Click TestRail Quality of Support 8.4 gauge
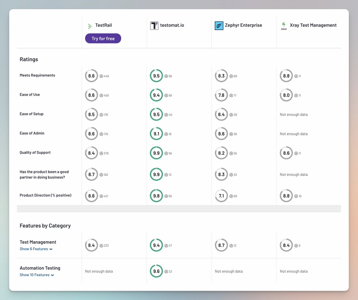The width and height of the screenshot is (358, 300). pyautogui.click(x=91, y=153)
